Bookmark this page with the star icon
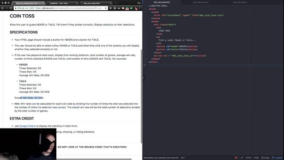 point(106,8)
